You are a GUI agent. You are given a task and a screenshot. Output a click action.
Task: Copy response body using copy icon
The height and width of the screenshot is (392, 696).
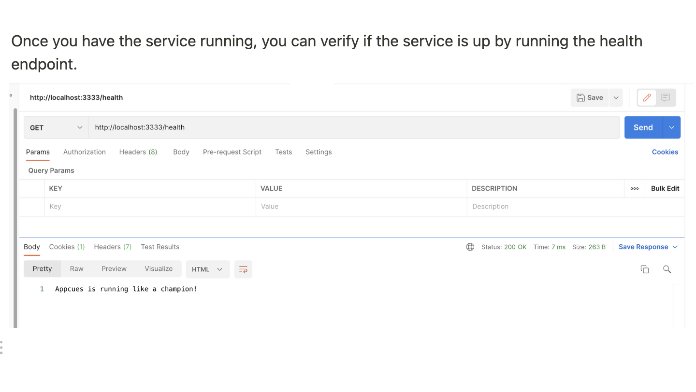point(644,269)
